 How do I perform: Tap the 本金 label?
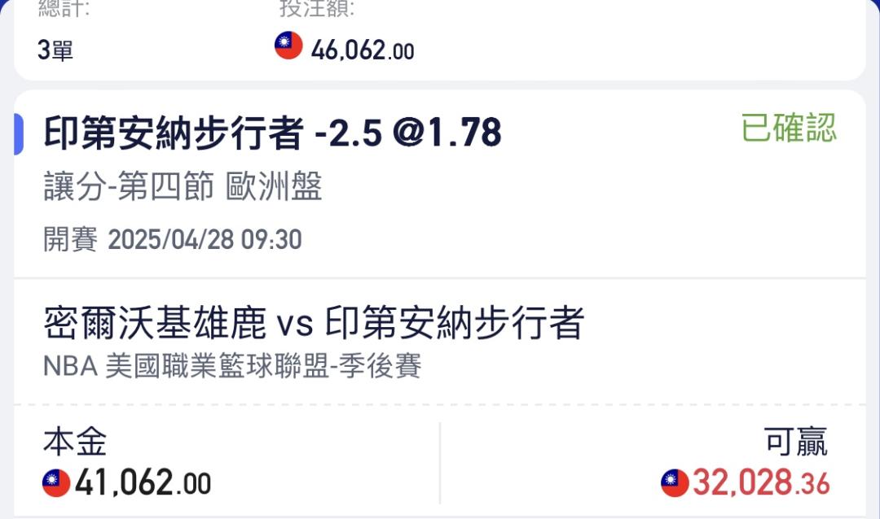click(75, 442)
